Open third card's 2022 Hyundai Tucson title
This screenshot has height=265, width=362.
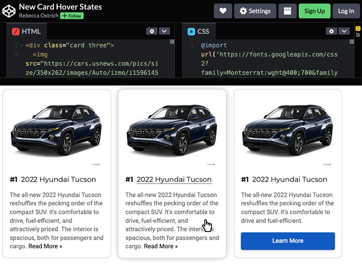[x=290, y=180]
